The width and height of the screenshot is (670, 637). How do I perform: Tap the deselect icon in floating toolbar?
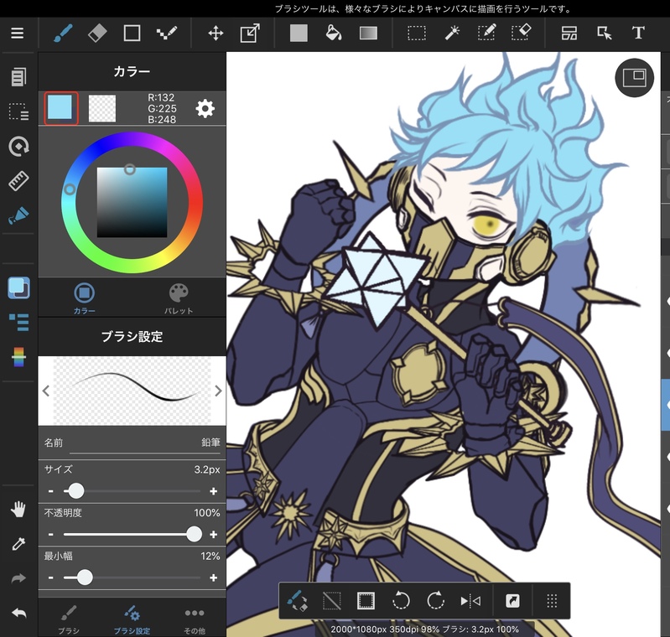point(331,601)
